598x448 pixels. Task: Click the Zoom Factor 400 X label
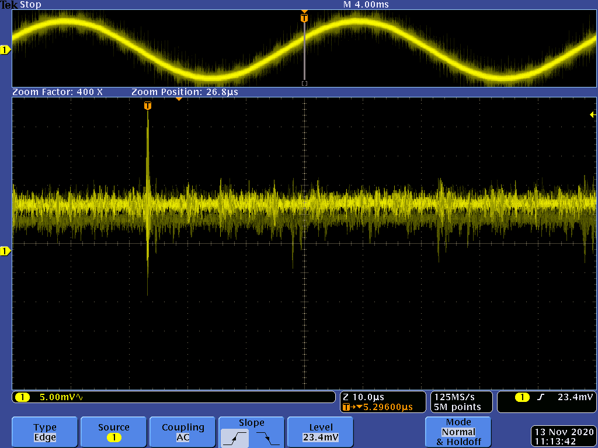tap(57, 92)
